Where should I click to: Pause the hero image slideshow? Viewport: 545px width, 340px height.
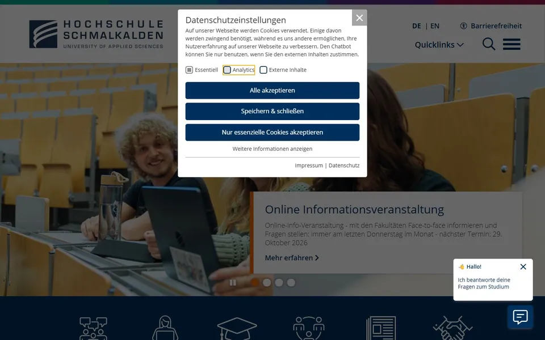[x=233, y=283]
